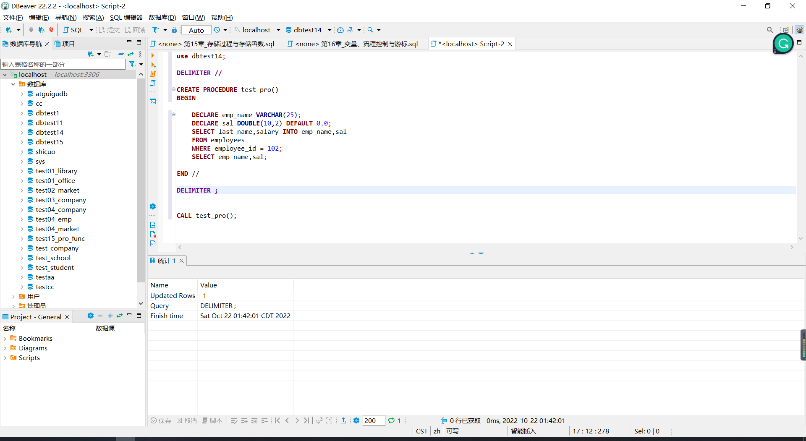The image size is (806, 441).
Task: Click the transaction lock icon on toolbar
Action: 174,30
